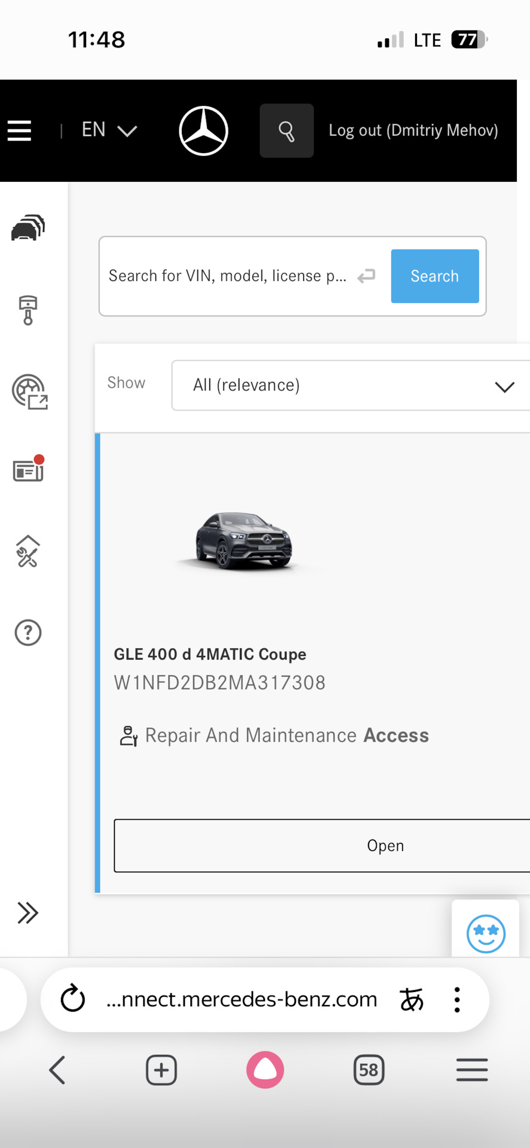Open search using the magnifier icon in the header

(x=286, y=130)
